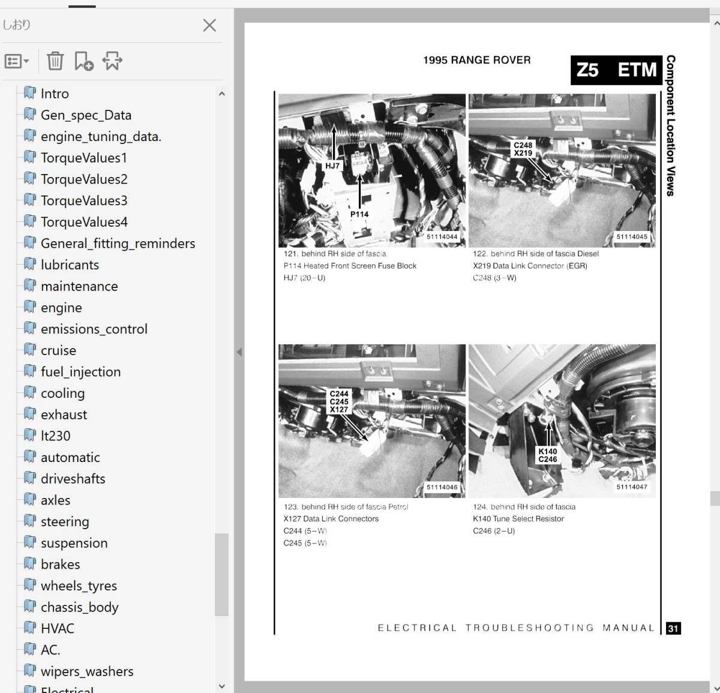Open the Gen_spec_Data bookmark
The width and height of the screenshot is (720, 693).
point(86,115)
